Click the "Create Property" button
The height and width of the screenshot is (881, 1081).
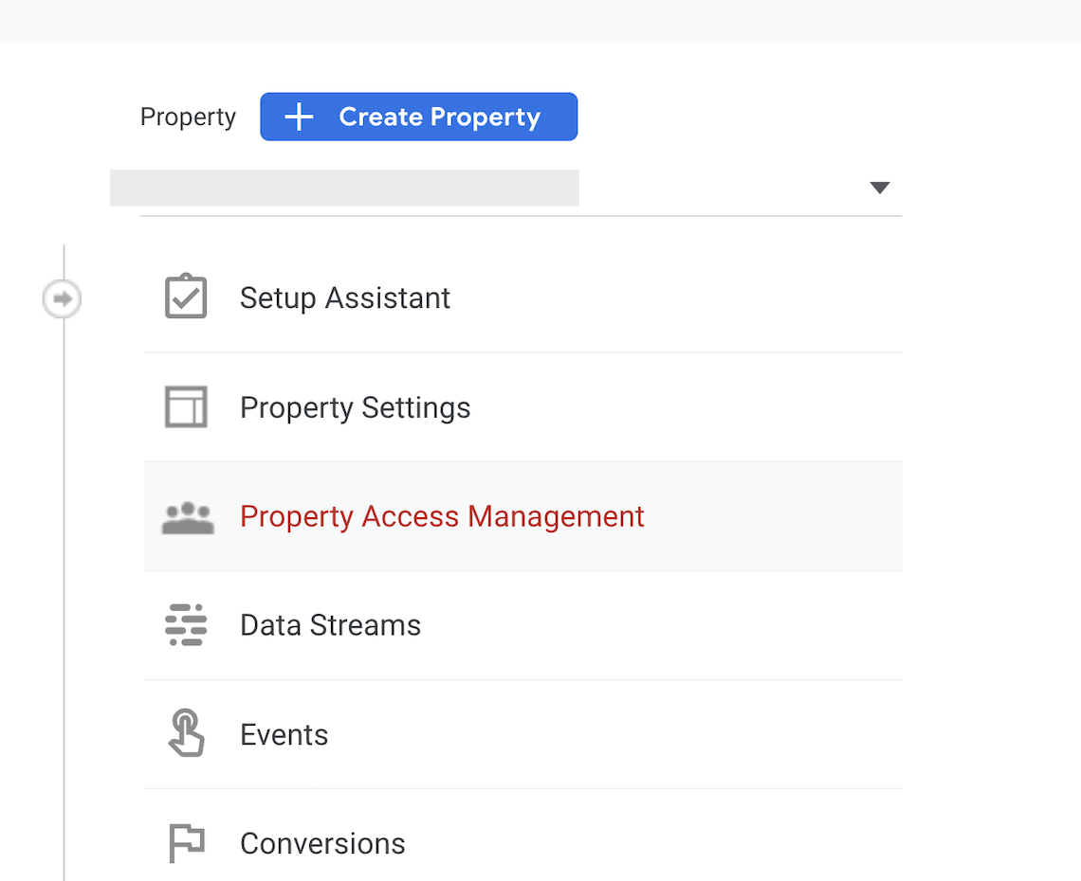[x=418, y=116]
